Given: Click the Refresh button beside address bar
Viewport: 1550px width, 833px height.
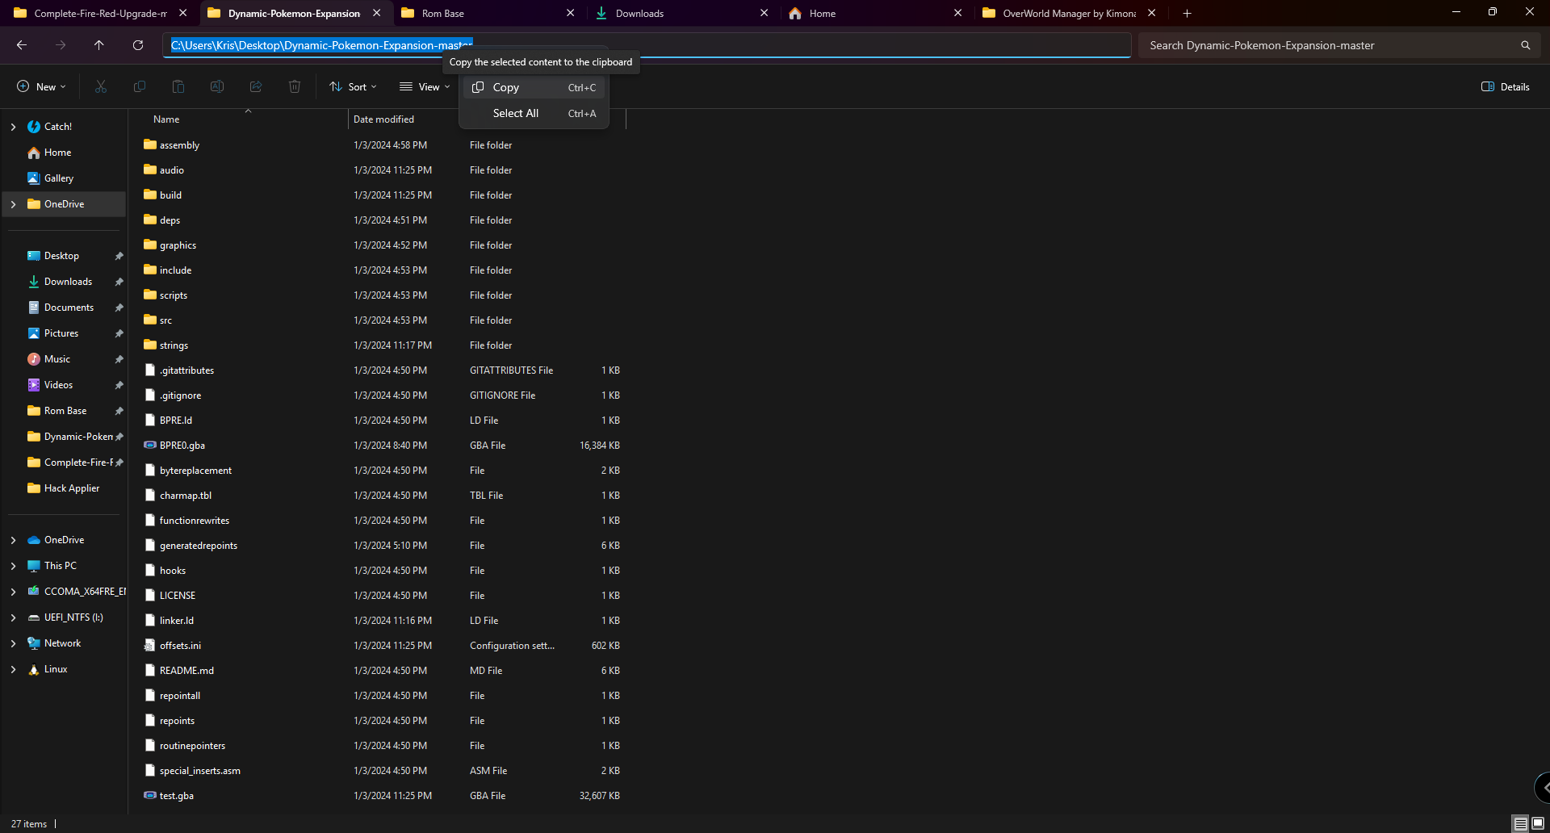Looking at the screenshot, I should pos(138,45).
